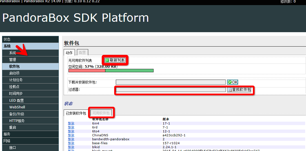Switch to the 配置 tab
Screen dimensions: 306x151
pyautogui.click(x=82, y=52)
